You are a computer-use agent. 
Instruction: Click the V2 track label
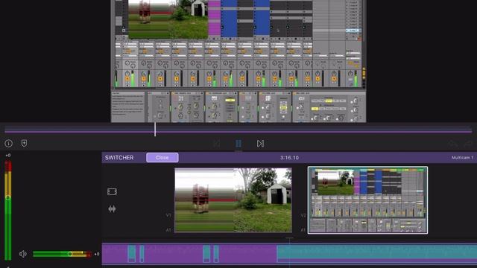(303, 215)
